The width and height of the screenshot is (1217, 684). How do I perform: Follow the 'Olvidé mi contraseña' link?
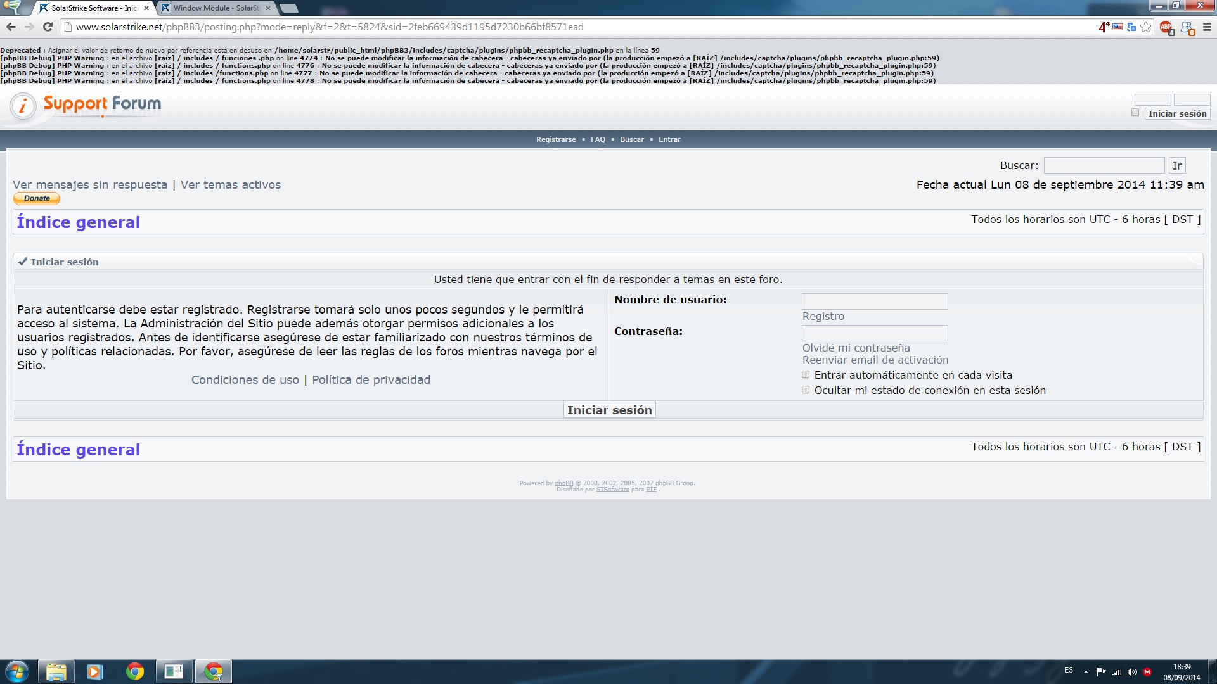click(x=856, y=348)
